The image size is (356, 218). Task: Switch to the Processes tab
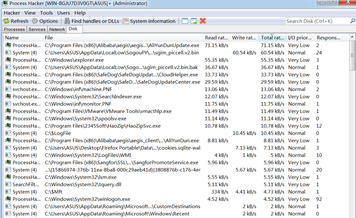pyautogui.click(x=14, y=29)
